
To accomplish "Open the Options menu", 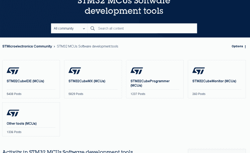I will [239, 47].
